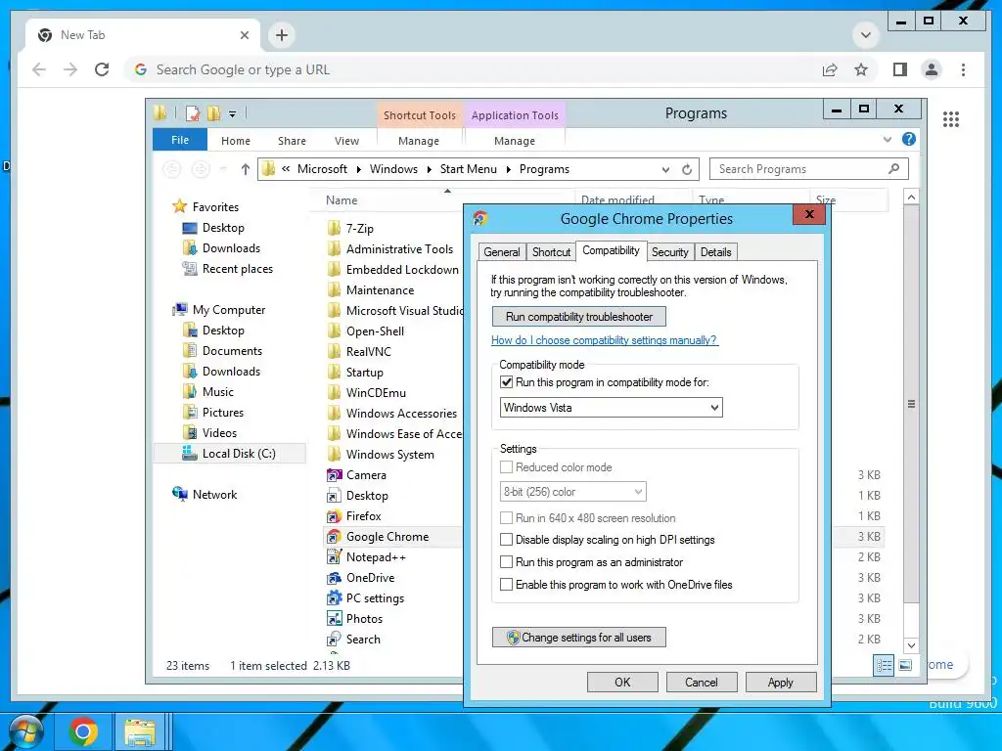This screenshot has width=1002, height=751.
Task: Reload the Chrome page
Action: [x=102, y=69]
